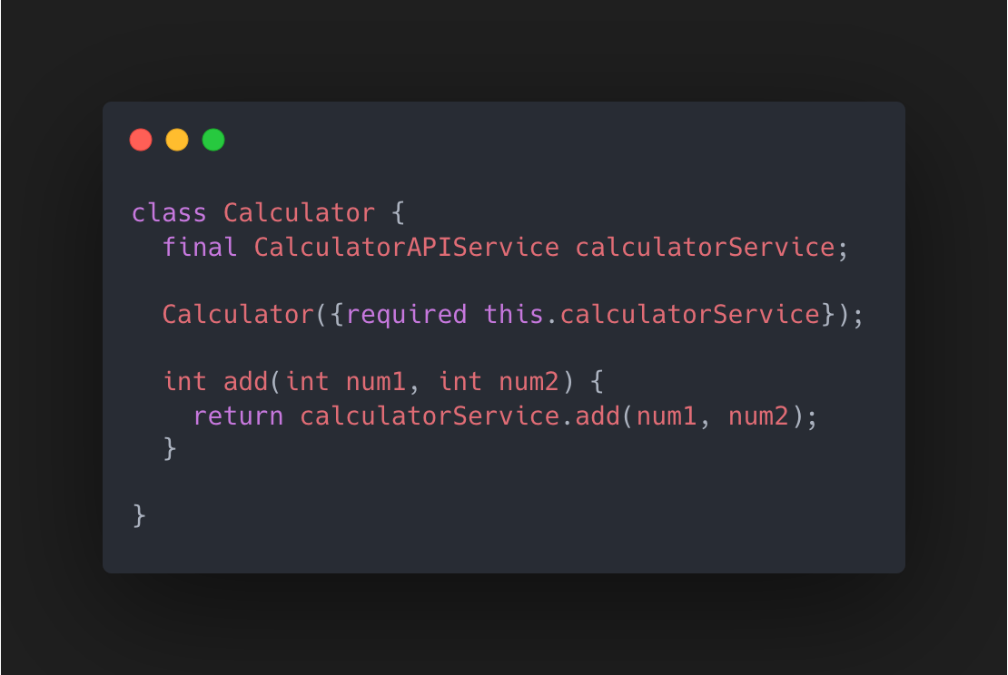Click calculatorService in the field declaration line
Image resolution: width=1008 pixels, height=675 pixels.
point(705,247)
